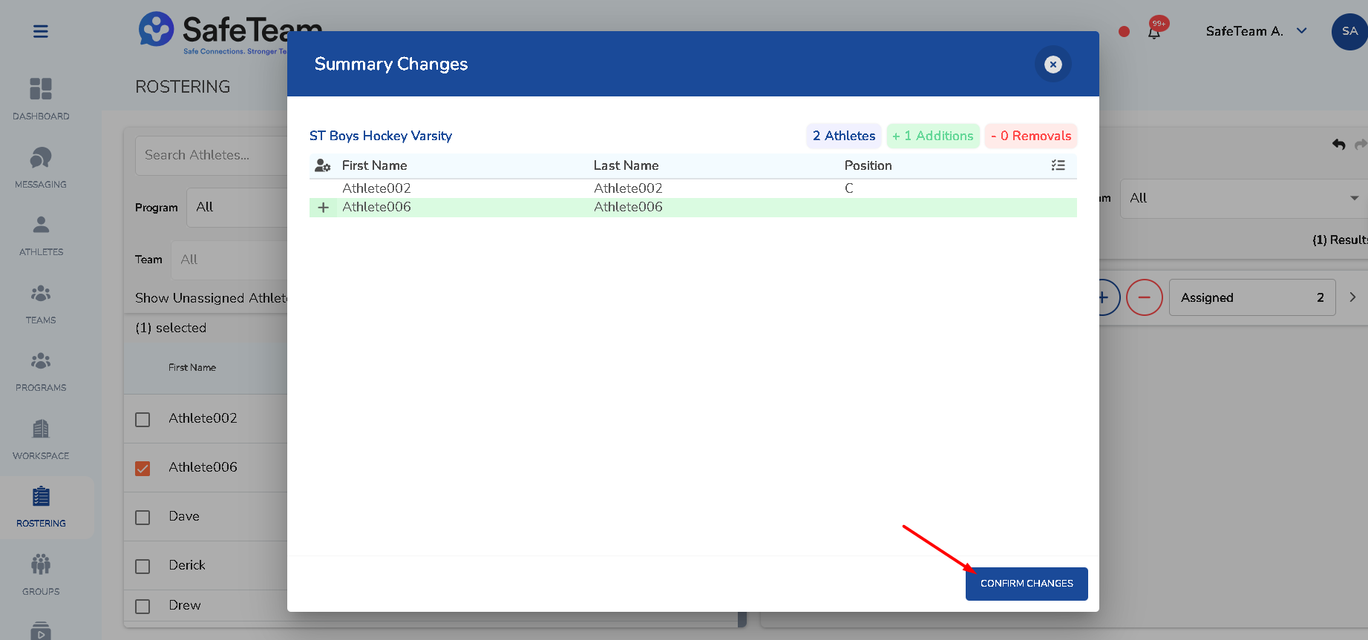1368x640 pixels.
Task: Open the right-side All dropdown
Action: point(1243,199)
